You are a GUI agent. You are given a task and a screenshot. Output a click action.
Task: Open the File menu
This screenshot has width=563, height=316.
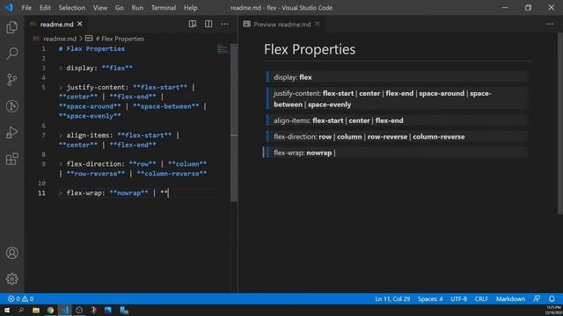(26, 8)
